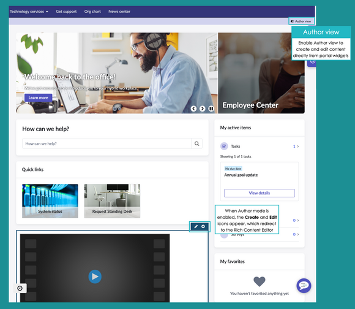
Task: Click the heart icon in My favorites
Action: coord(260,281)
